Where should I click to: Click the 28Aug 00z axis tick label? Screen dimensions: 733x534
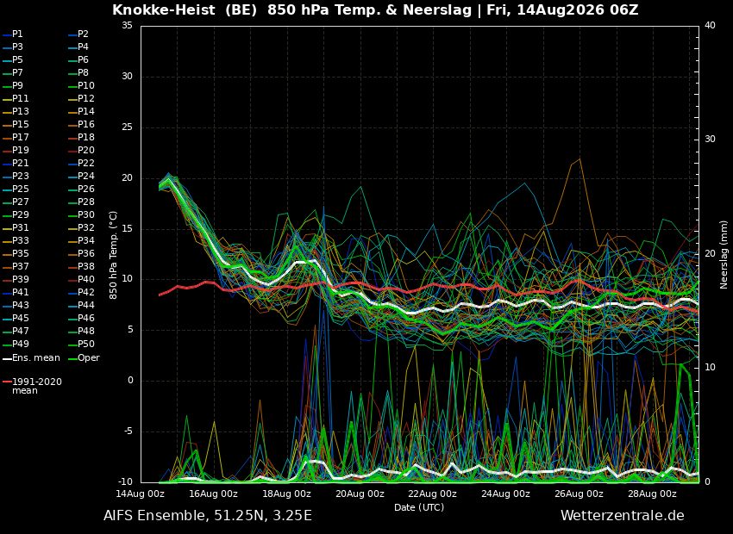pyautogui.click(x=652, y=494)
